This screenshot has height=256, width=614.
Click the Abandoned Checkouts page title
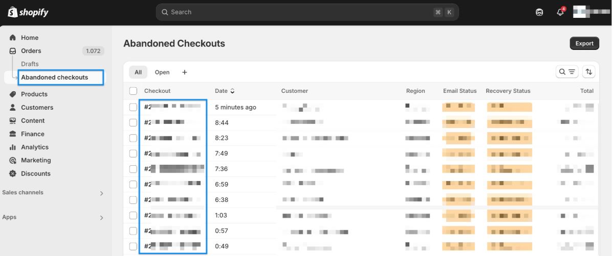tap(174, 43)
